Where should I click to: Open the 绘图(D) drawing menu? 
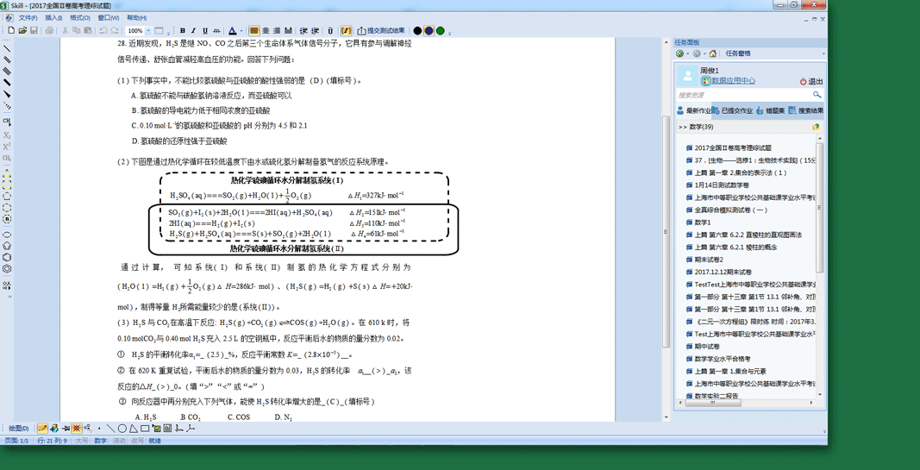coord(18,429)
